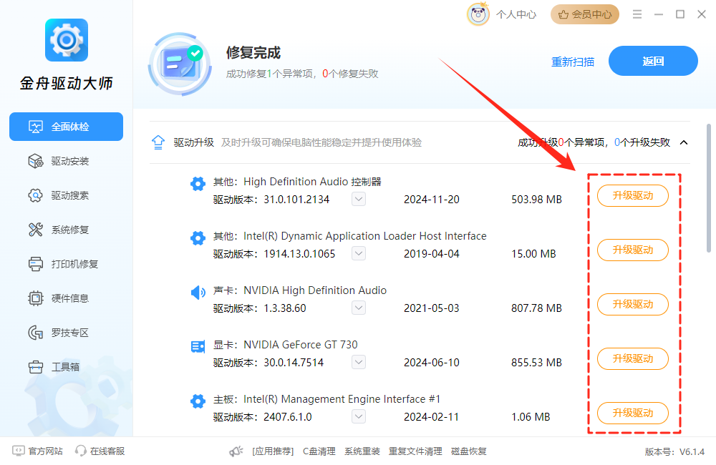Screen dimensions: 716x465
Task: Click the 硬件信息 chip icon
Action: (x=36, y=298)
